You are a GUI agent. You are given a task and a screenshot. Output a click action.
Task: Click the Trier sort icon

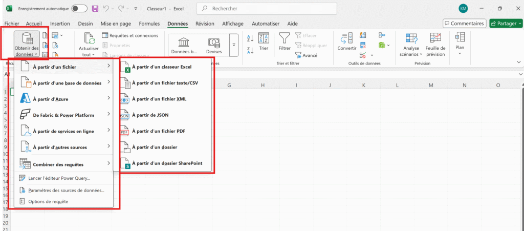264,39
